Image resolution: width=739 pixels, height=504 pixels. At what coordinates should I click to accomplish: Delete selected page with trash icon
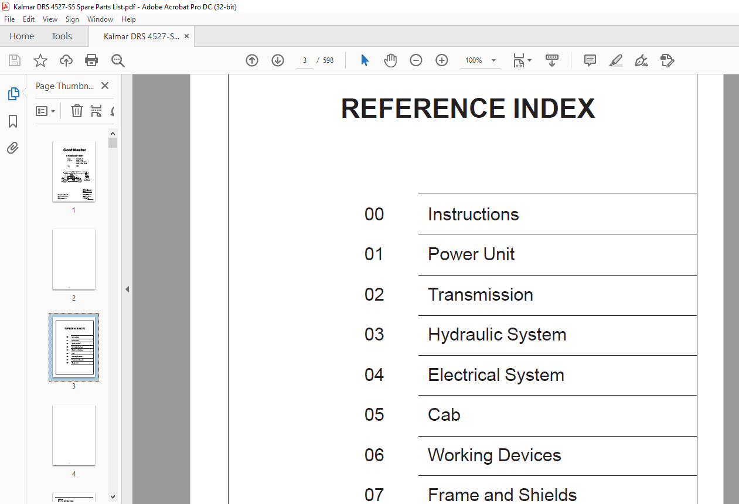77,111
